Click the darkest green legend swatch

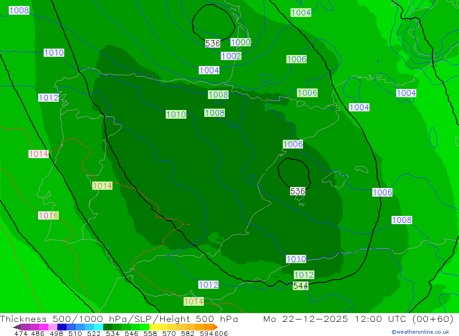108,327
